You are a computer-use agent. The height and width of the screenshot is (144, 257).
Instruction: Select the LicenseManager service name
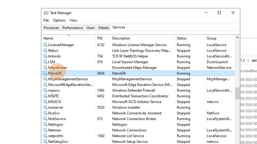[x=61, y=45]
